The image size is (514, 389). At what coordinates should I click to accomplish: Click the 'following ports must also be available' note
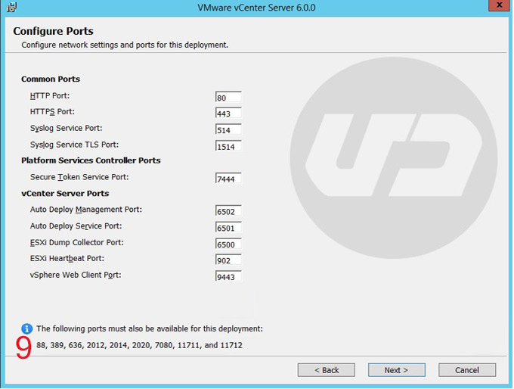pyautogui.click(x=150, y=328)
